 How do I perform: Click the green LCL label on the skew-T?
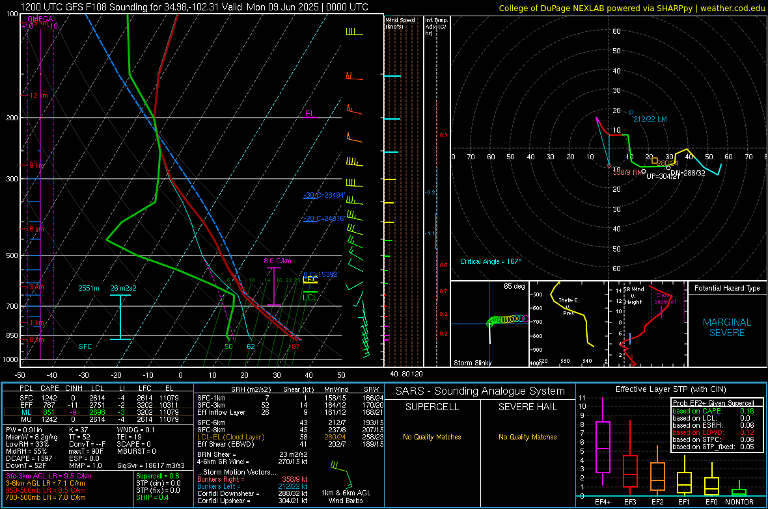tap(310, 297)
